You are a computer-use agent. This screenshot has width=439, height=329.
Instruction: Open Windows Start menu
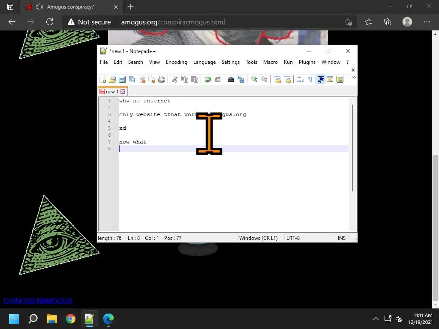click(x=14, y=319)
